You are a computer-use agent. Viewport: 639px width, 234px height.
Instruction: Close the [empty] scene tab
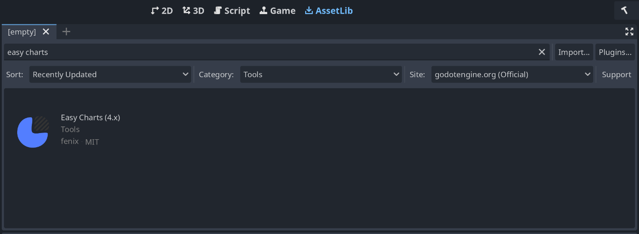[46, 32]
